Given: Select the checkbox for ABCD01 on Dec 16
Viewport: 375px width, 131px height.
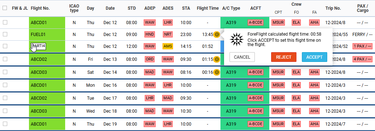Looking at the screenshot, I should pyautogui.click(x=5, y=85).
